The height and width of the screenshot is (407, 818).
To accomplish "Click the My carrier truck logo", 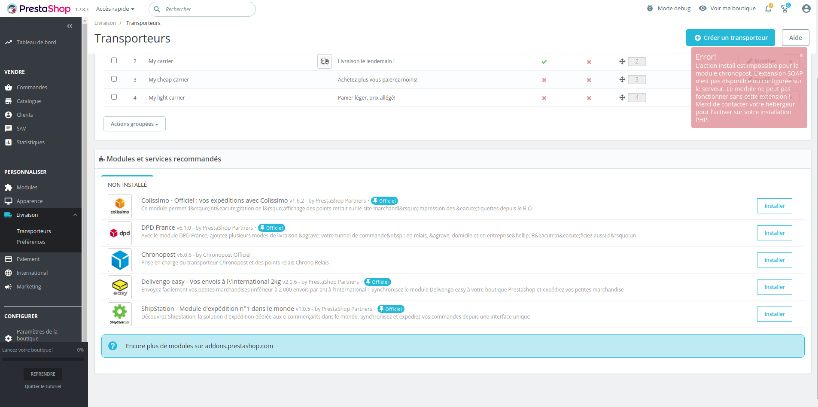I will pyautogui.click(x=325, y=61).
